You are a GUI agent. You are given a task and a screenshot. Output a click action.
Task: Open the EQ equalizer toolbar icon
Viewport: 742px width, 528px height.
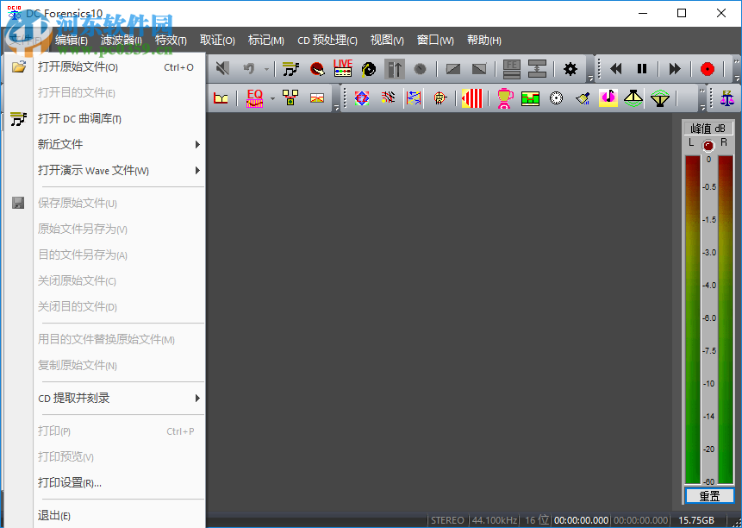click(x=254, y=98)
